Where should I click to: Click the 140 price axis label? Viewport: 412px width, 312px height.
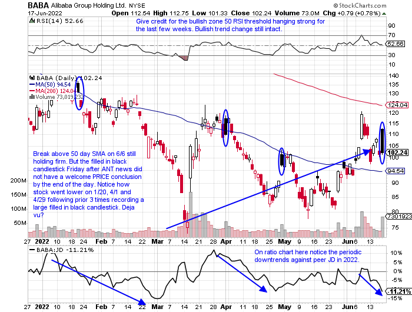pos(393,76)
